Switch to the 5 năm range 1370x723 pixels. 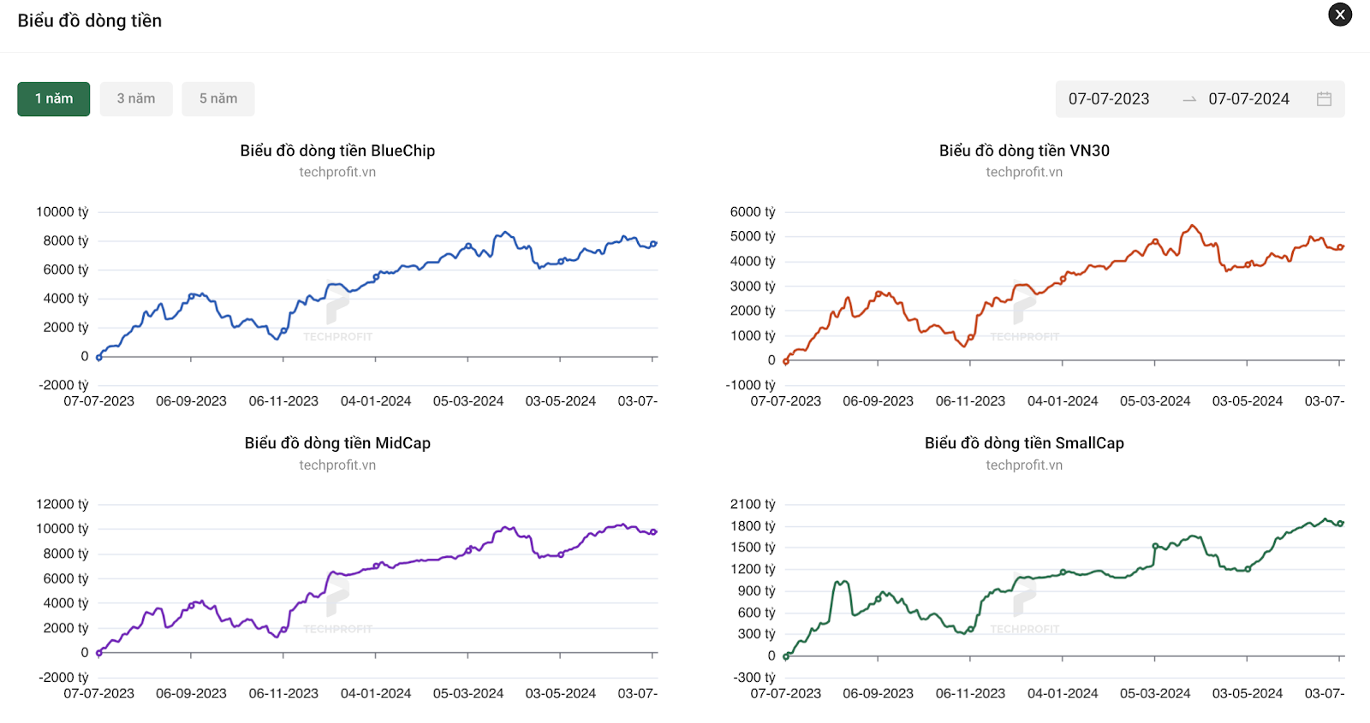pyautogui.click(x=218, y=99)
